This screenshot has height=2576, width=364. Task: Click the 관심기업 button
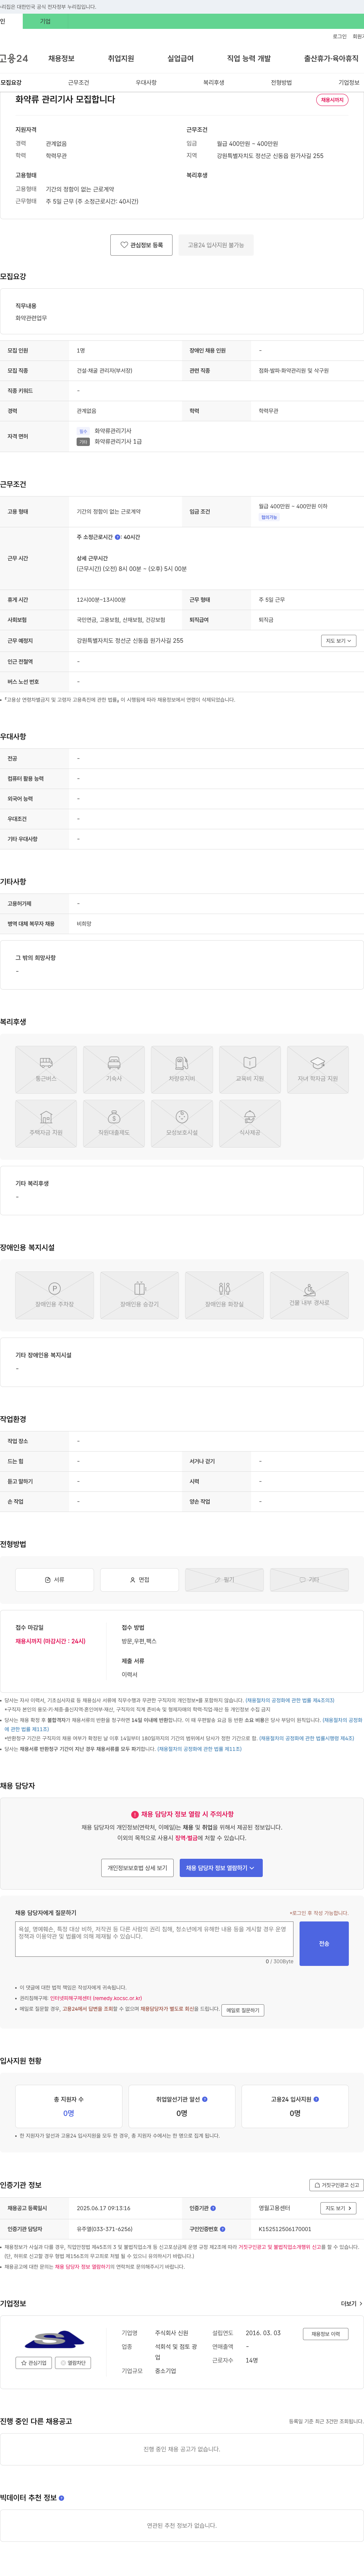(x=34, y=2363)
